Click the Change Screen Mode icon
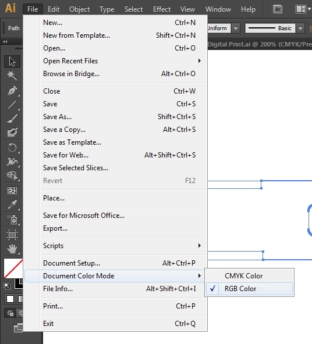The image size is (312, 344). pos(19,328)
